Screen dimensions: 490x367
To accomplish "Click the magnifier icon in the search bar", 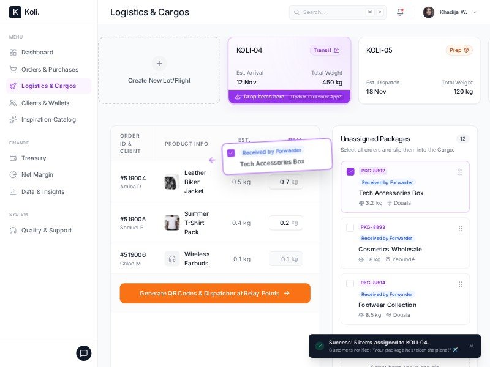I will pyautogui.click(x=298, y=12).
